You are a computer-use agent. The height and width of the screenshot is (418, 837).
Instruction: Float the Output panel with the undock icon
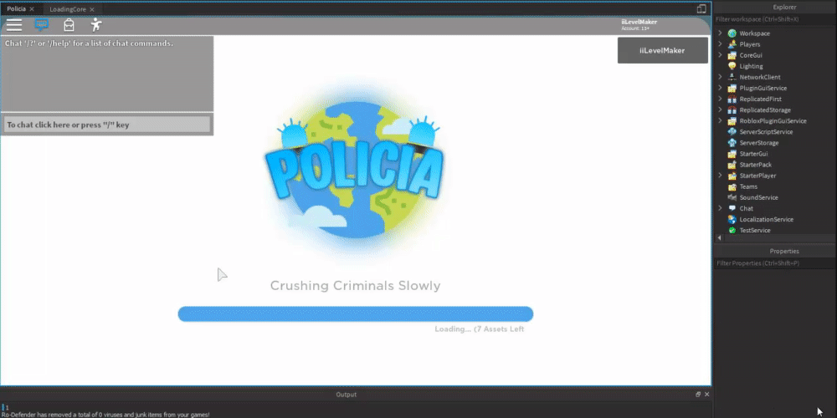click(x=698, y=394)
